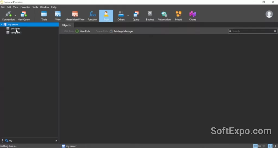Open the Charts tool
The image size is (278, 148).
coord(192,16)
